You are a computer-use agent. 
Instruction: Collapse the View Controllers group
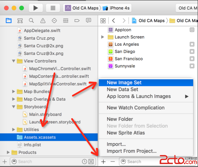(x=13, y=61)
